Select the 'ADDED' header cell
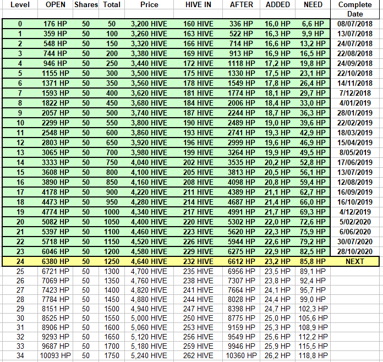 (278, 4)
